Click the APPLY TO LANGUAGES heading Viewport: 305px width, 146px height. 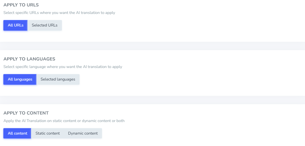point(29,59)
